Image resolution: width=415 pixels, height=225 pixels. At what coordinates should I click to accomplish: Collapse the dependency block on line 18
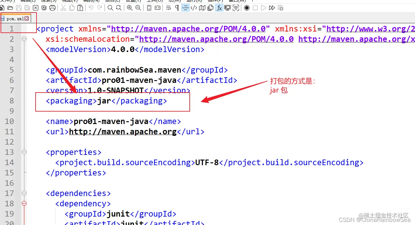coord(24,203)
